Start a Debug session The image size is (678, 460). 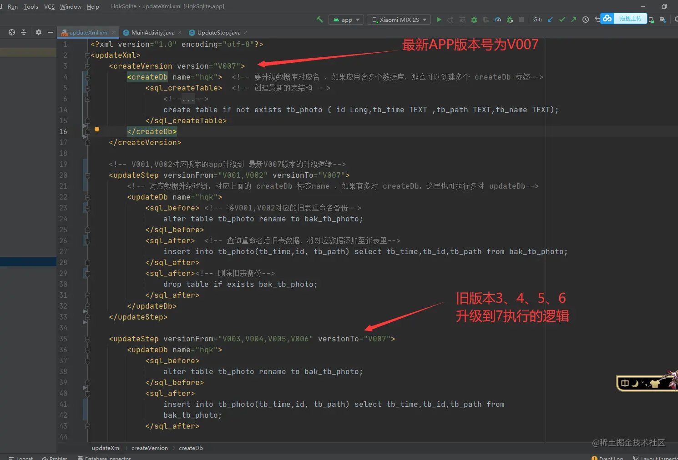(474, 20)
